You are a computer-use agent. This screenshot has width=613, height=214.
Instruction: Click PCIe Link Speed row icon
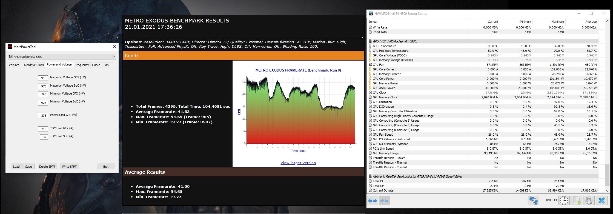(370, 149)
